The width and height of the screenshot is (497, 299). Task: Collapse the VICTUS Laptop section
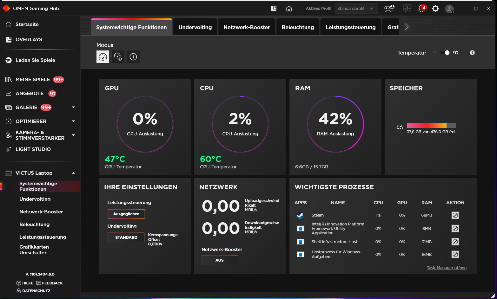[x=73, y=173]
